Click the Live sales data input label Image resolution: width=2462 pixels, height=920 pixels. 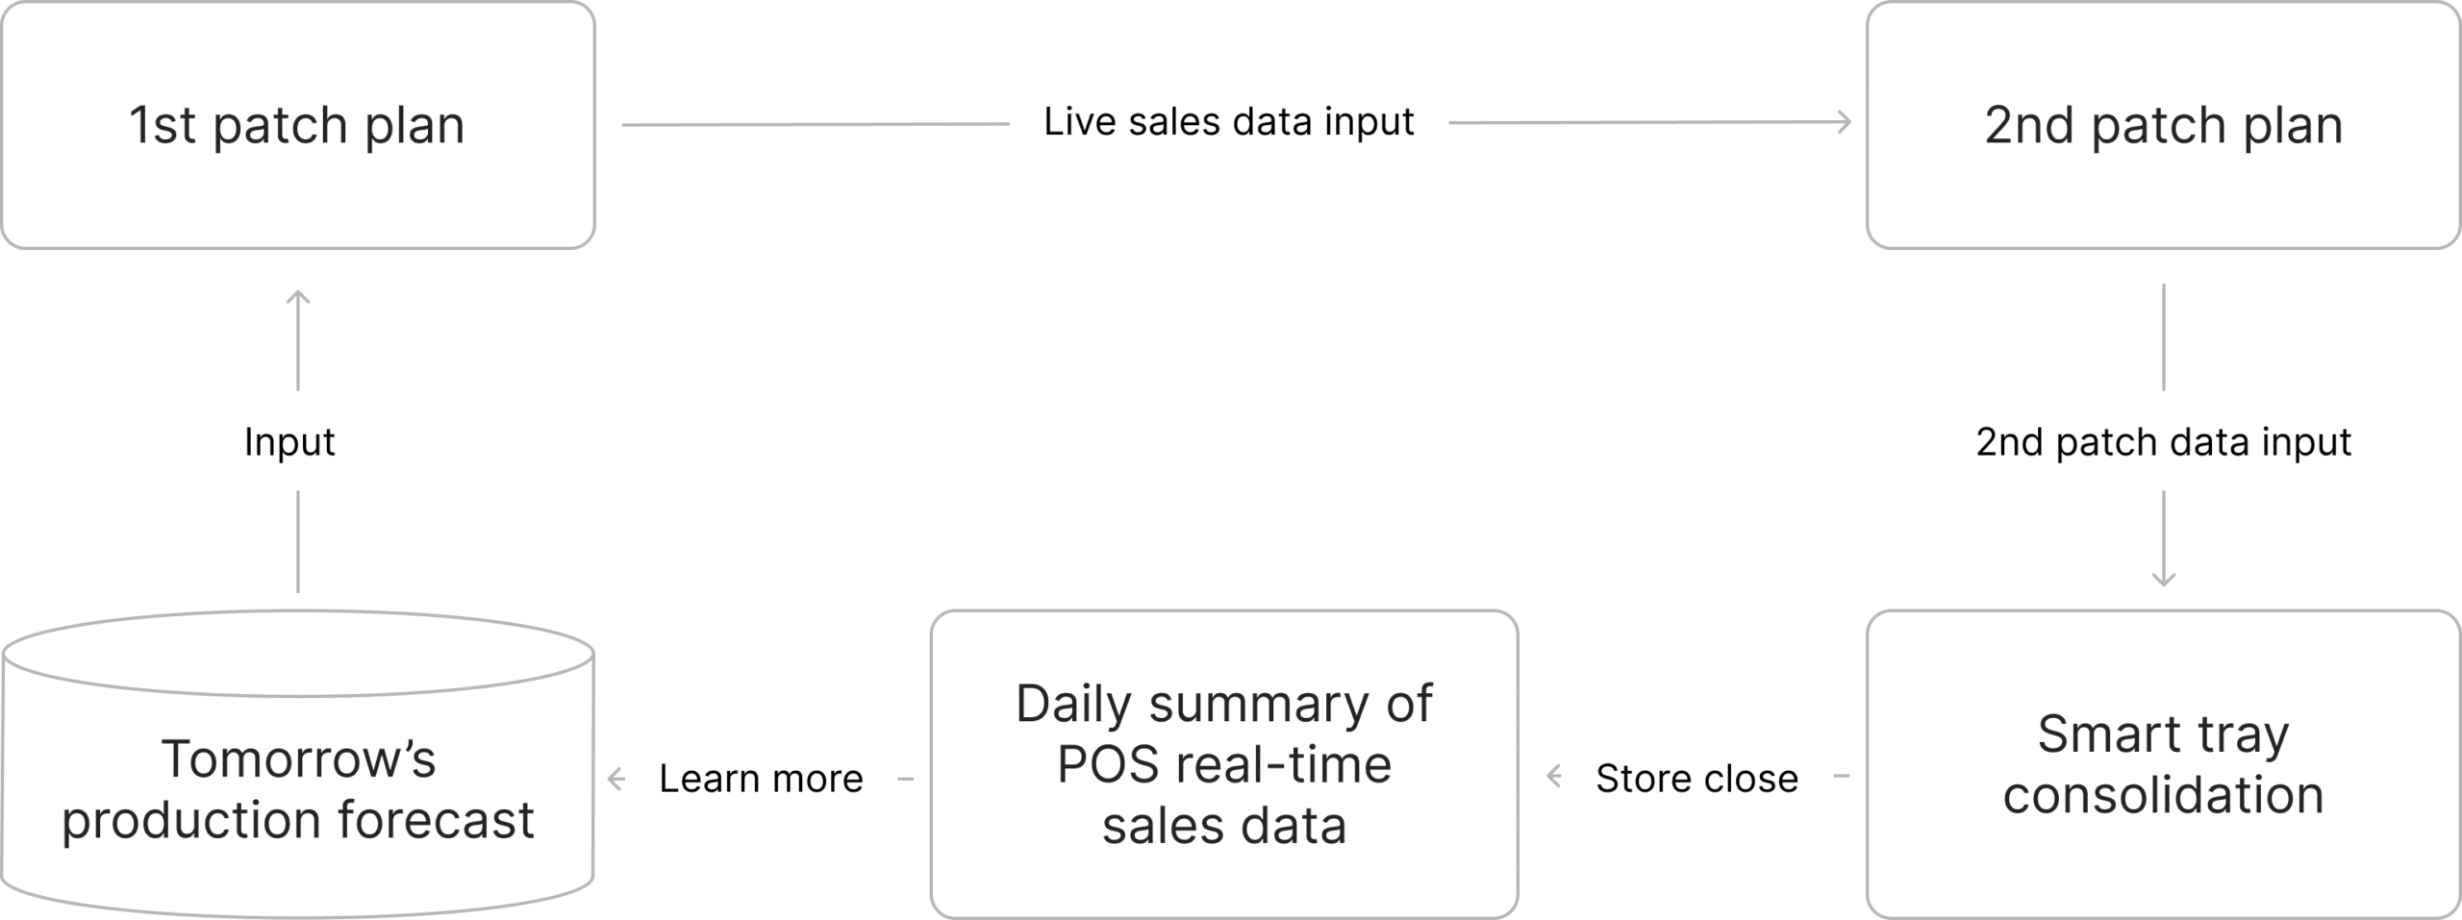click(x=1228, y=122)
